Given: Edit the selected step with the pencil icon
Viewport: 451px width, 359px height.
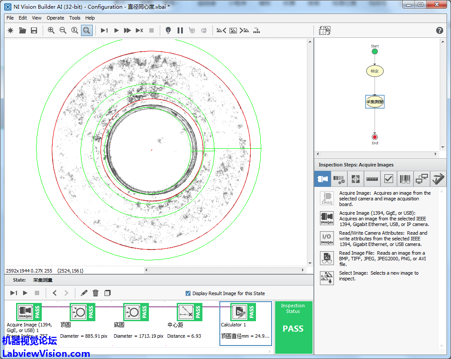Looking at the screenshot, I should pos(84,293).
